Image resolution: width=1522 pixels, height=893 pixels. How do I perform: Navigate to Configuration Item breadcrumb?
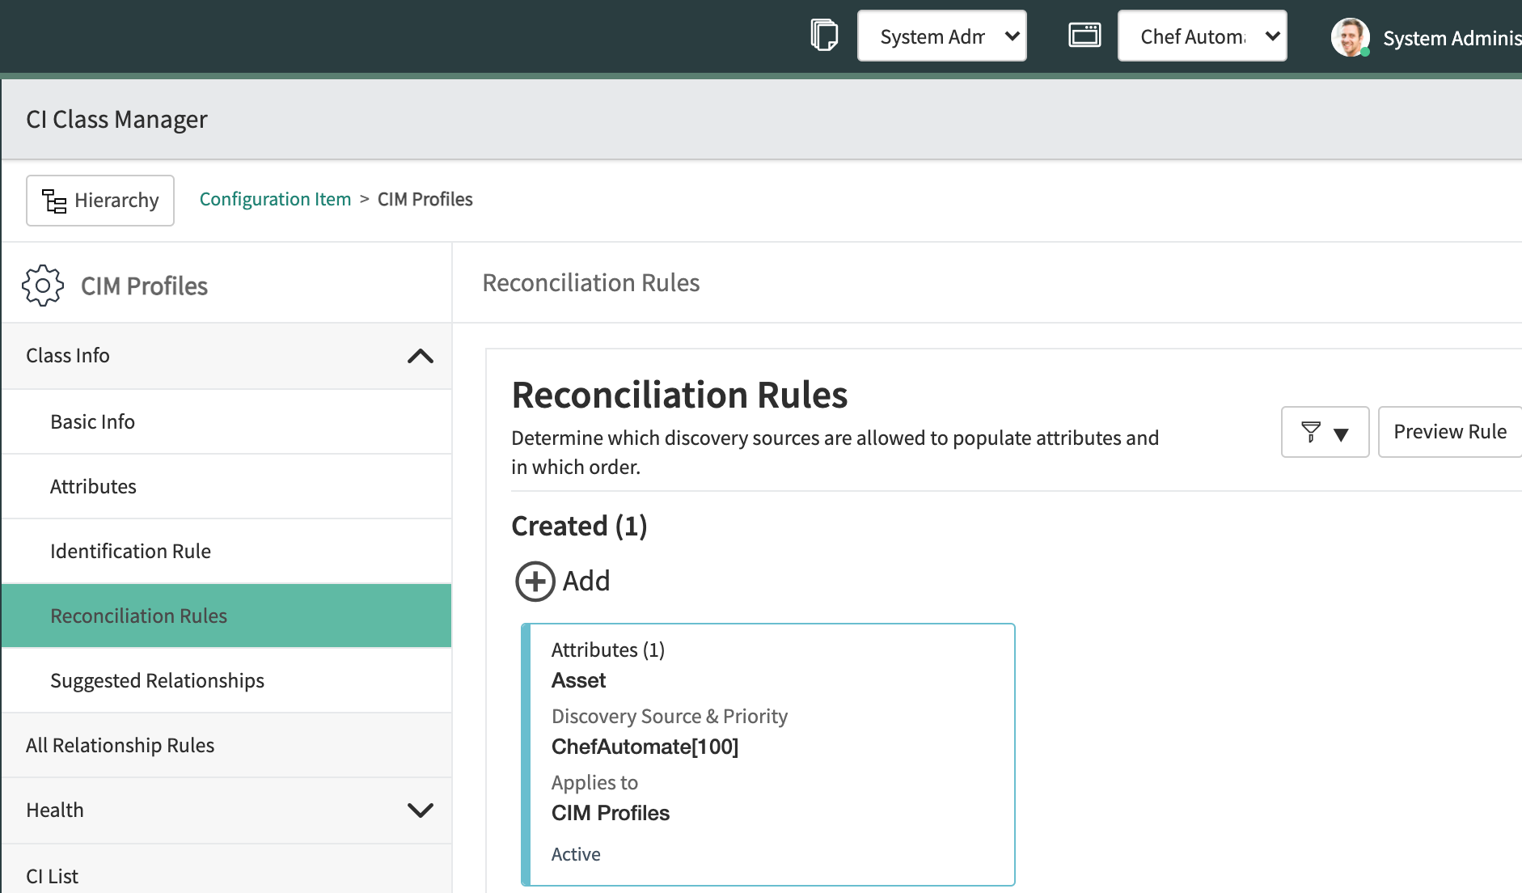[x=275, y=199]
